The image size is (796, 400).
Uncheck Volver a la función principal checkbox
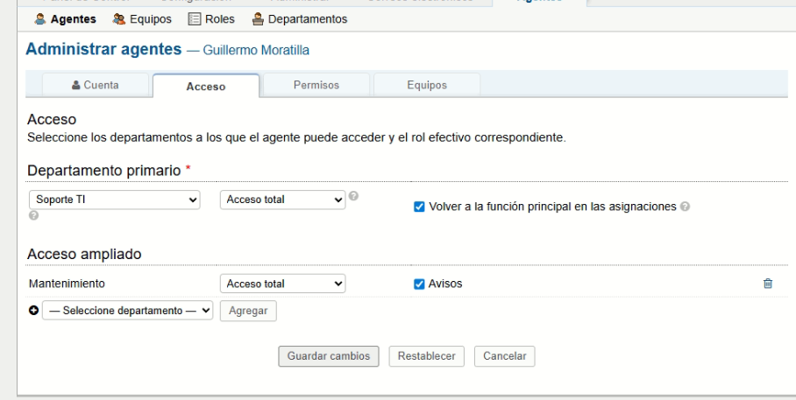[419, 207]
